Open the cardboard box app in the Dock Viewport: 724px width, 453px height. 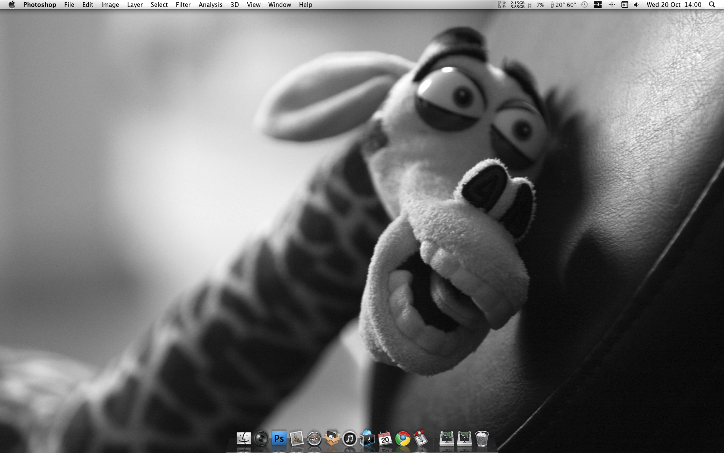(x=332, y=439)
